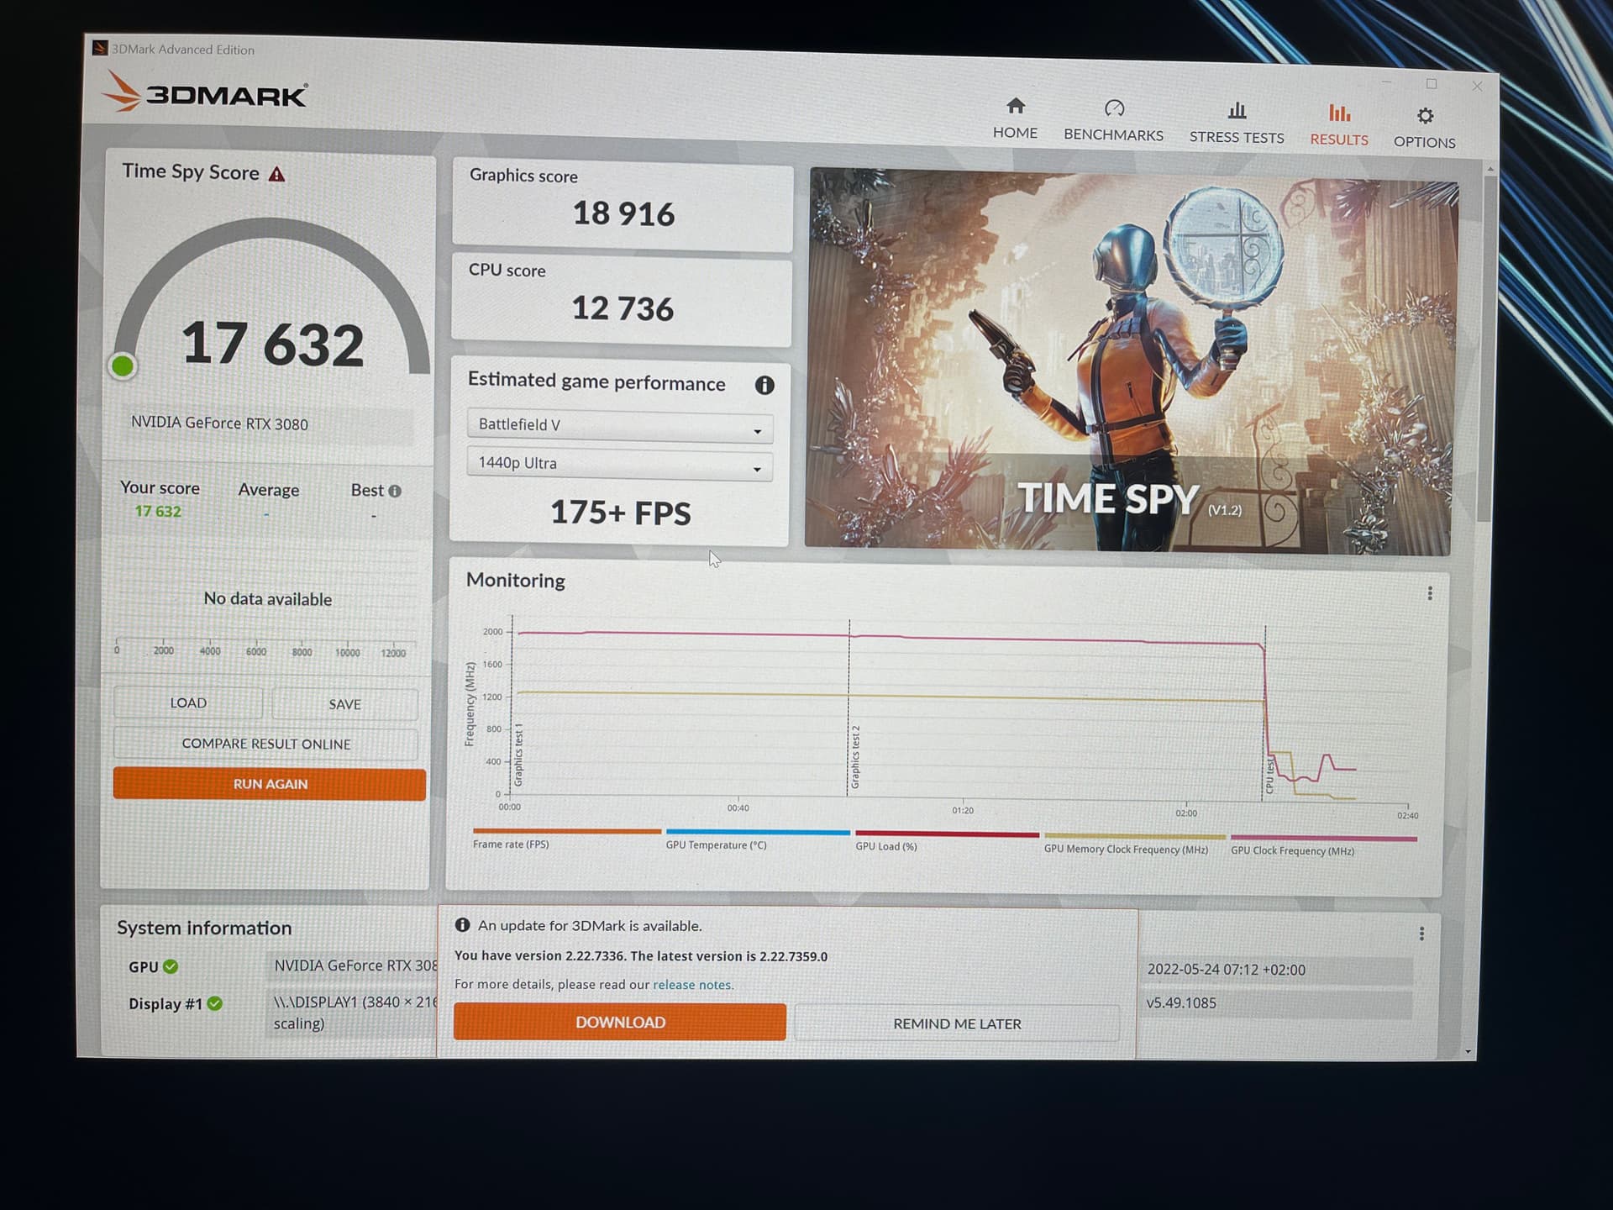Open the 1440p Ultra resolution dropdown
The height and width of the screenshot is (1210, 1613).
(619, 465)
